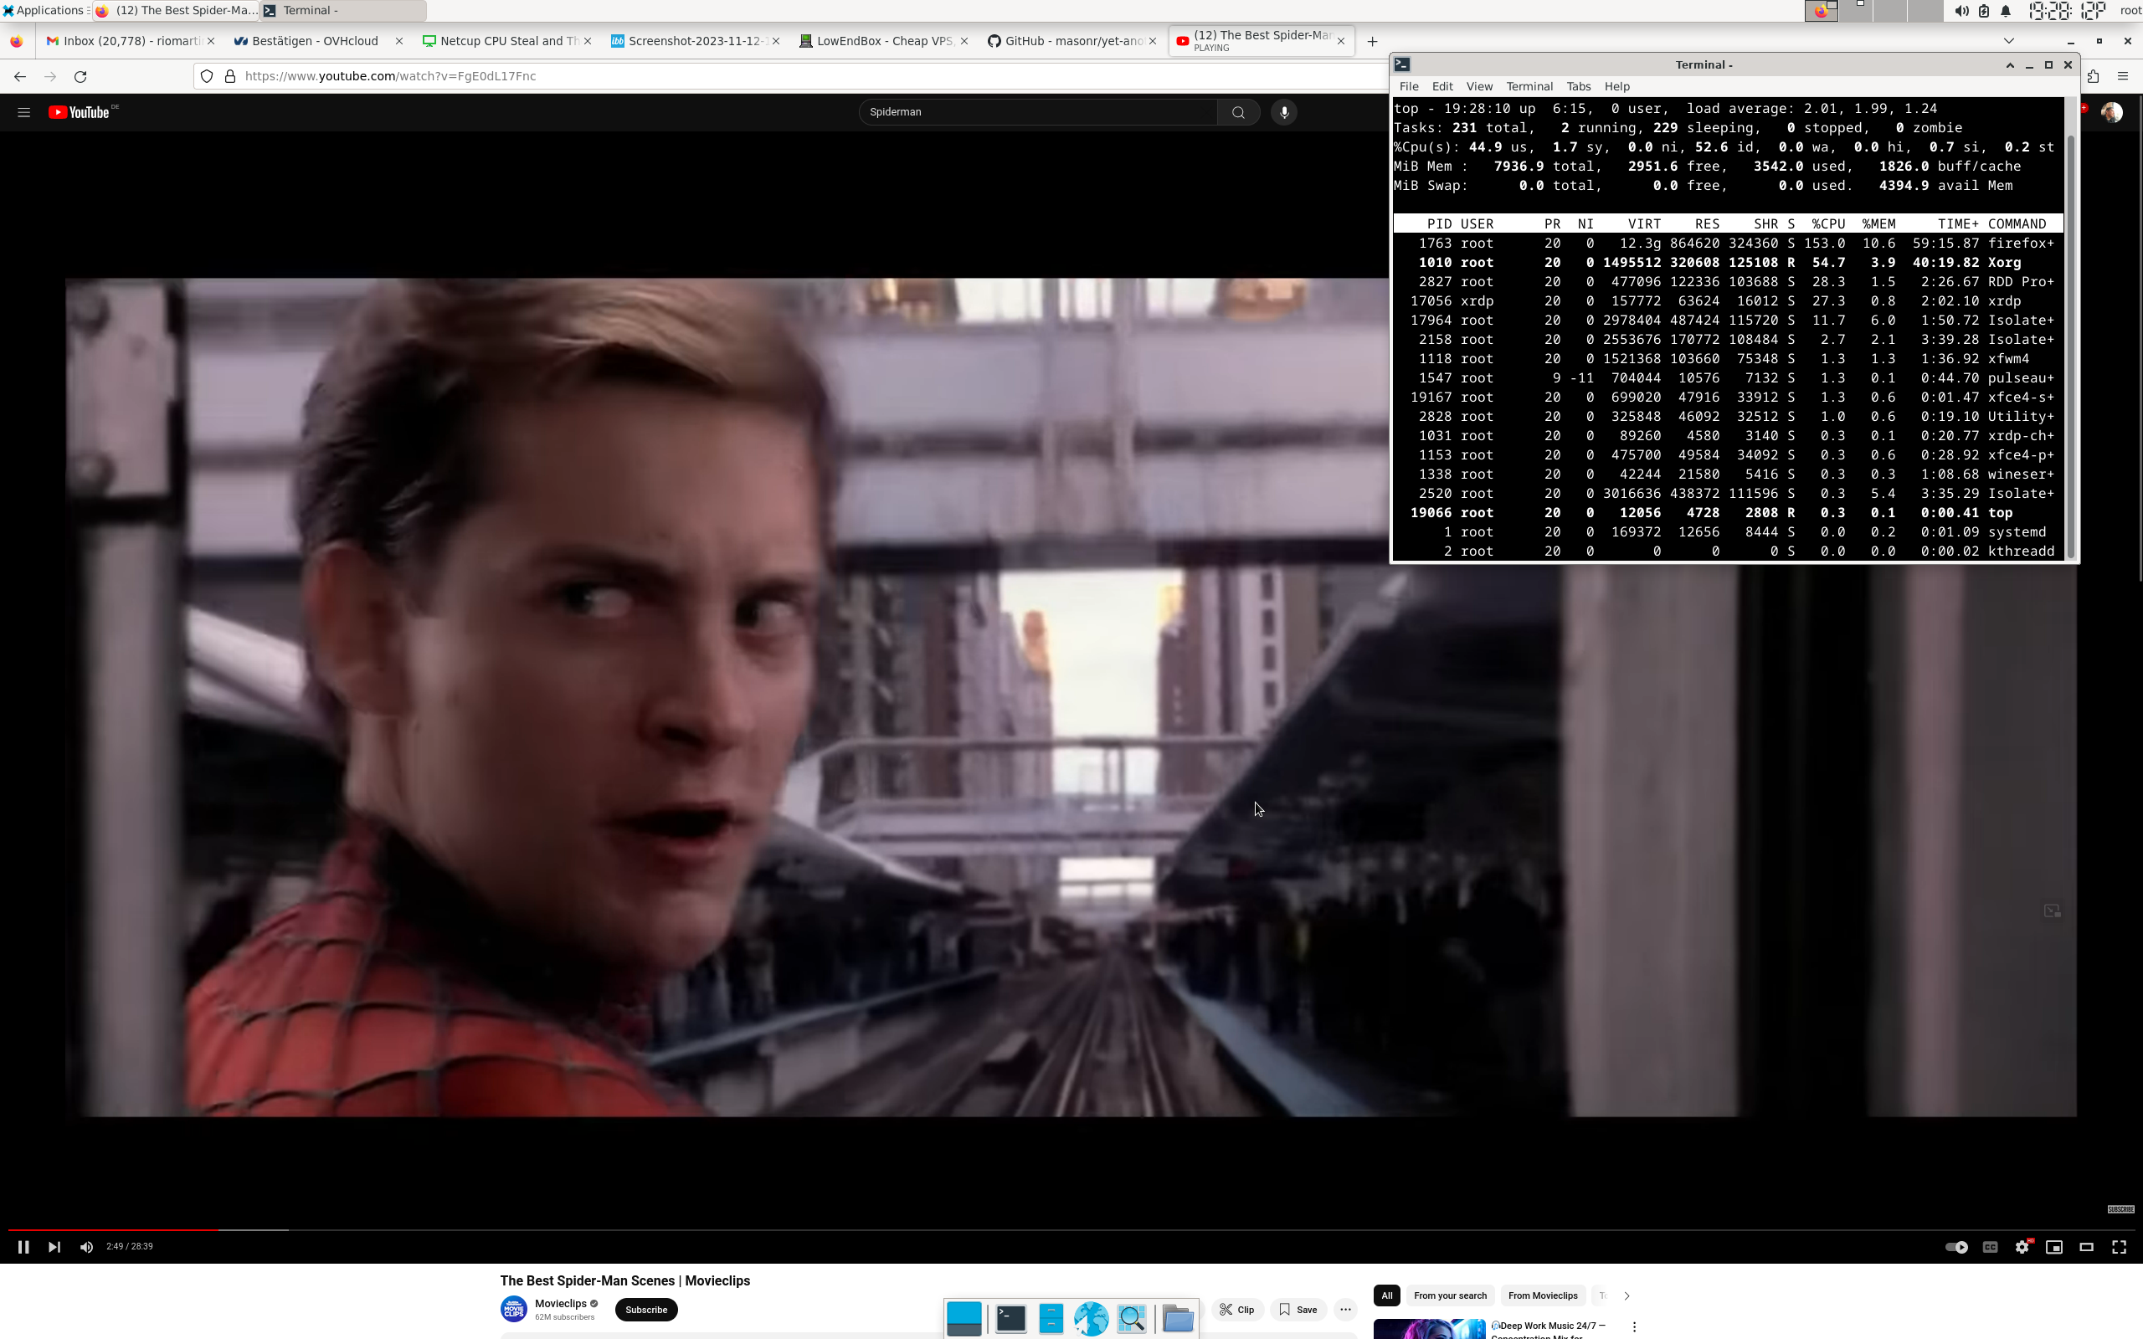The height and width of the screenshot is (1339, 2143).
Task: Pause the YouTube video
Action: 23,1247
